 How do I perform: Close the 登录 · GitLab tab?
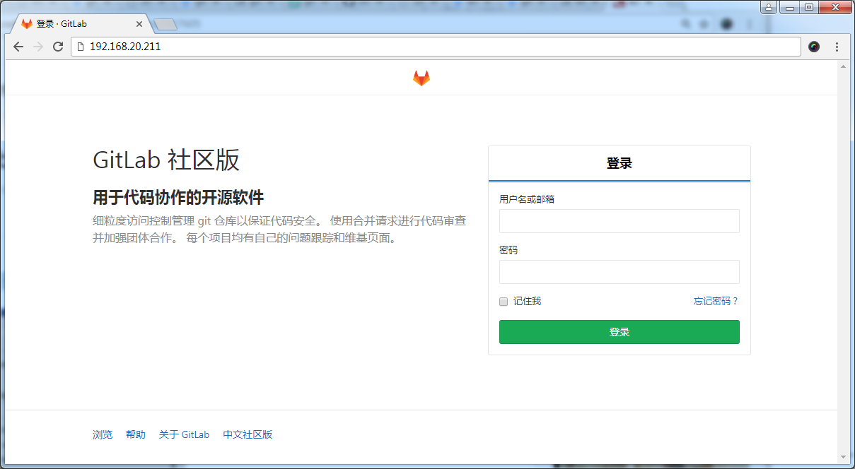pyautogui.click(x=139, y=24)
